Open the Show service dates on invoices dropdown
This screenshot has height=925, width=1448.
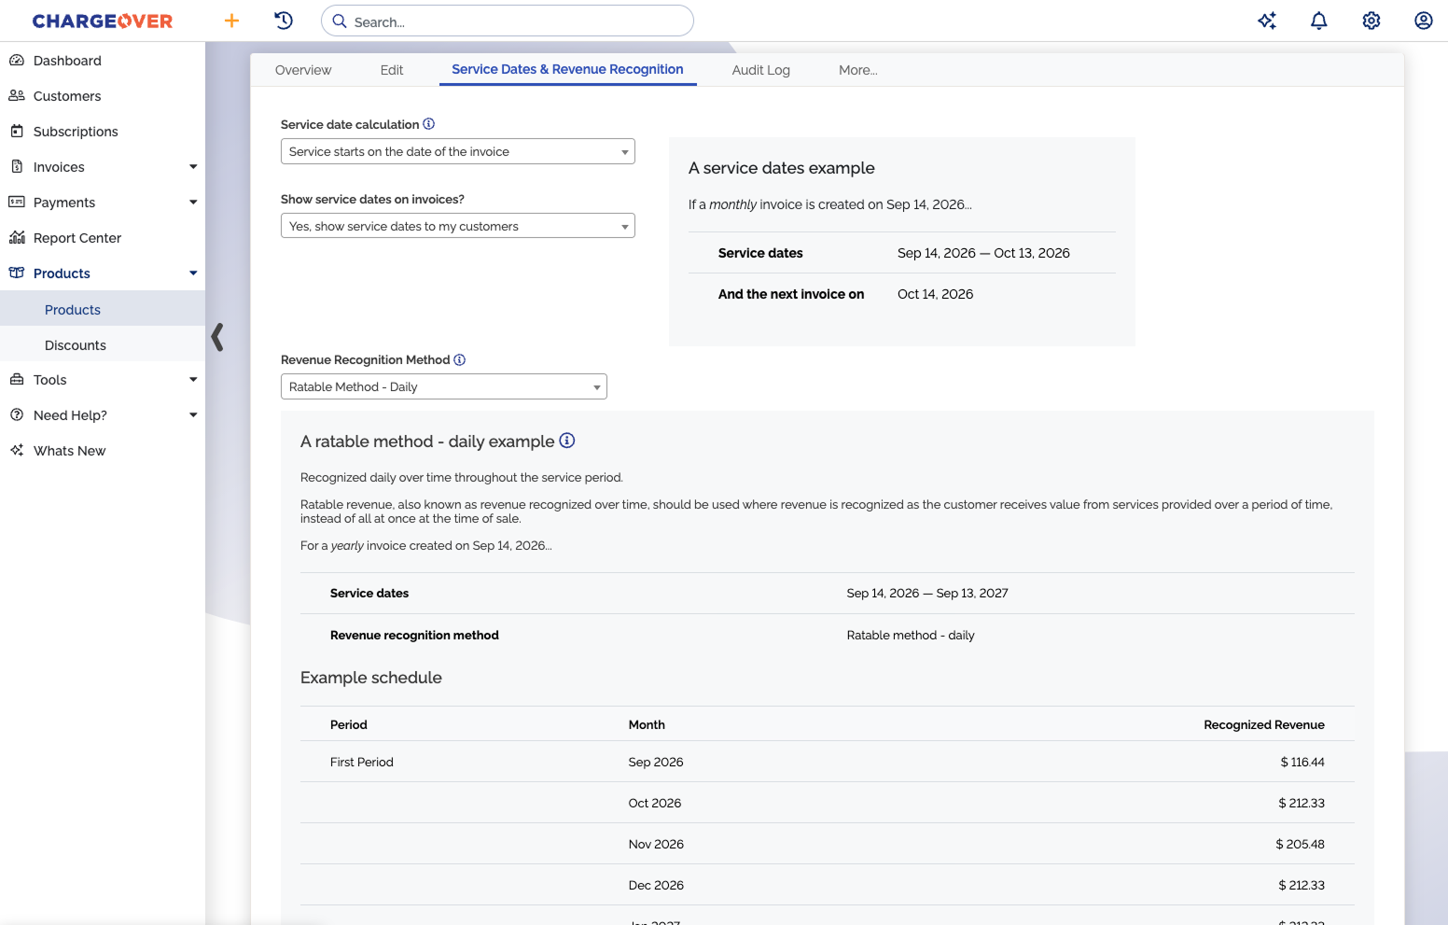[458, 226]
